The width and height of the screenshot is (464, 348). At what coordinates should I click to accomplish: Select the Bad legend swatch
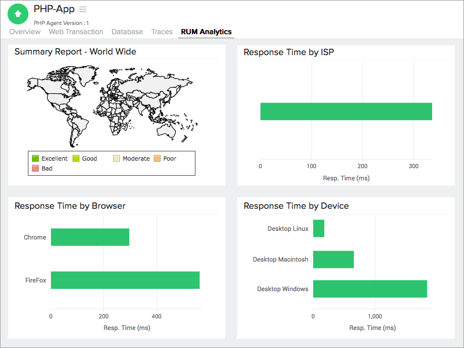35,168
